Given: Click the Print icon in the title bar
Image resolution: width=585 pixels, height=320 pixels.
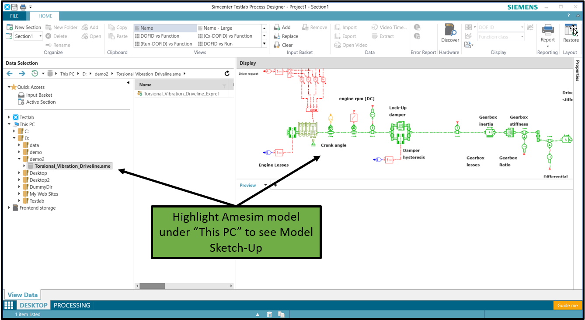Looking at the screenshot, I should [x=23, y=7].
